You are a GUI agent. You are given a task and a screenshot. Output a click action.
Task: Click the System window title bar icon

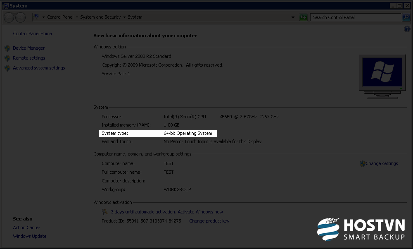5,5
